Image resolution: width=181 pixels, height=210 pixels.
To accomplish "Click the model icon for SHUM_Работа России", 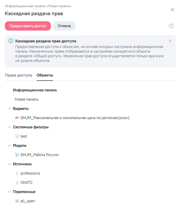I will 17,155.
